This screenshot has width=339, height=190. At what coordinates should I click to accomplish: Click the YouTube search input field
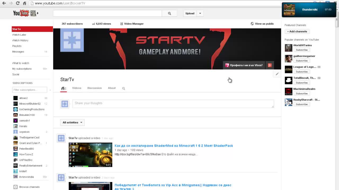point(108,13)
